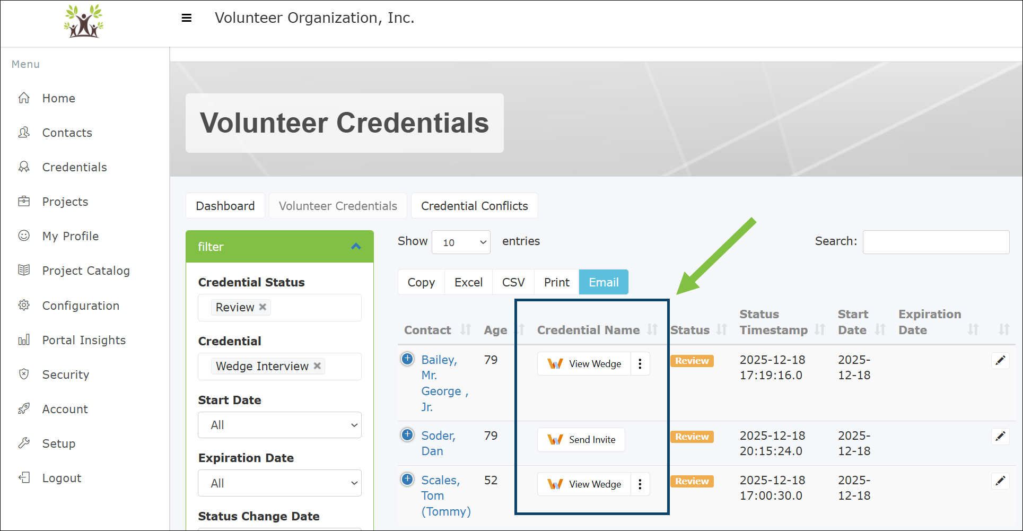Click the Review badge for Tom Scales
This screenshot has width=1023, height=531.
(x=692, y=481)
